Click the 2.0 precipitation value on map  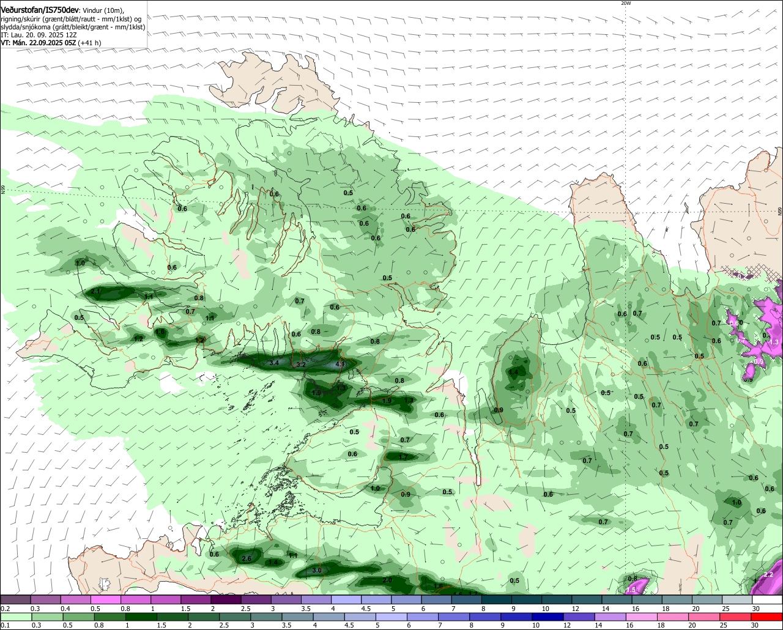[x=387, y=580]
